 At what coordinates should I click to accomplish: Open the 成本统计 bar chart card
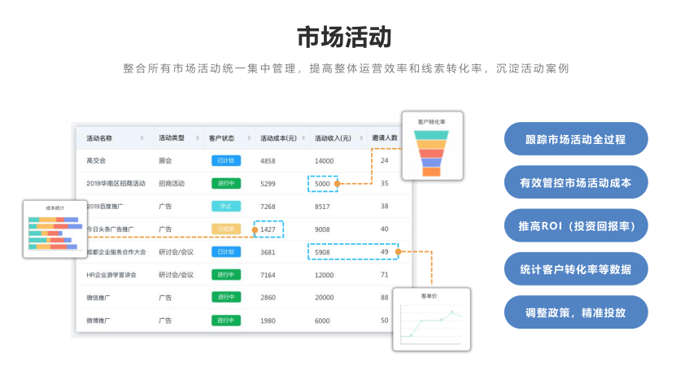(x=55, y=229)
